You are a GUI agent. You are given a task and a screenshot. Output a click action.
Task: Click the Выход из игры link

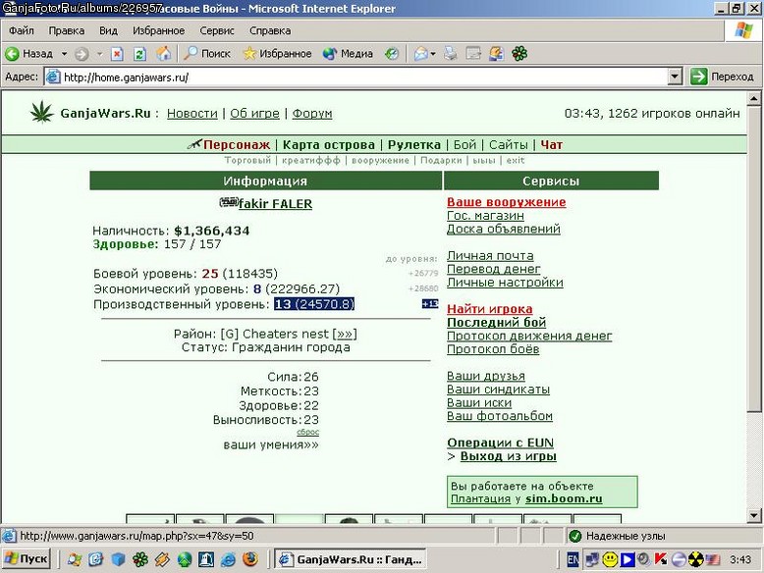pyautogui.click(x=509, y=456)
